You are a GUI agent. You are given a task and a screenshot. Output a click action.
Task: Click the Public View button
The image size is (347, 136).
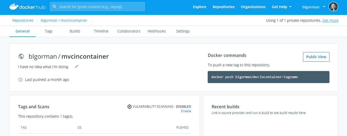pos(316,57)
